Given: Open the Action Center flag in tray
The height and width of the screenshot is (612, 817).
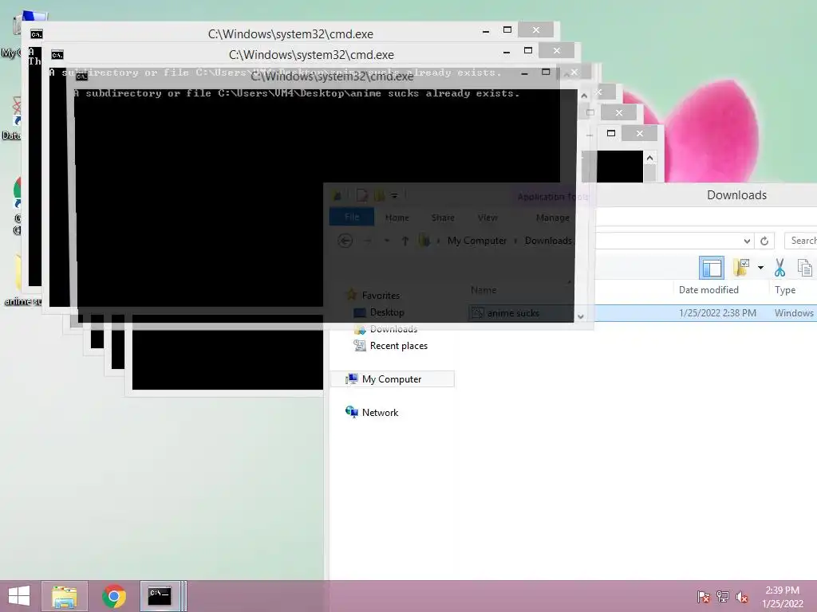Looking at the screenshot, I should (x=703, y=597).
